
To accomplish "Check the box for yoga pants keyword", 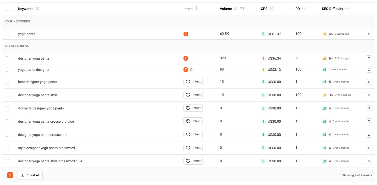I will 7,34.
